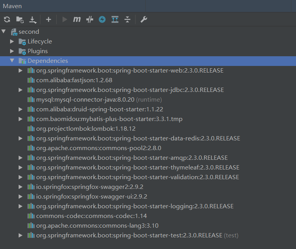Image resolution: width=296 pixels, height=249 pixels.
Task: Click the Dependencies folder library icon
Action: (x=22, y=61)
